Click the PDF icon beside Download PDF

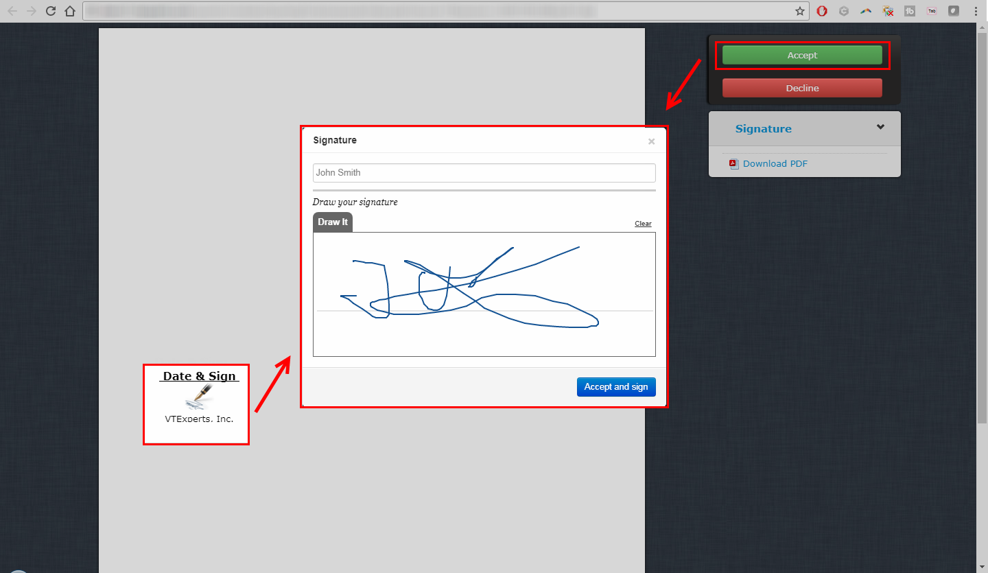(x=733, y=164)
